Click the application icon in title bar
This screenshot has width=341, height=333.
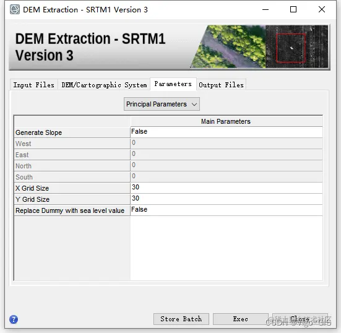[15, 9]
